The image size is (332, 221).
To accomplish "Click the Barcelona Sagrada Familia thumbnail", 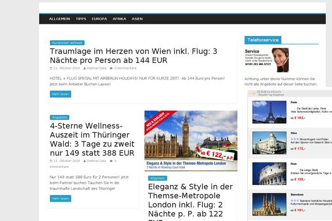I will [269, 204].
